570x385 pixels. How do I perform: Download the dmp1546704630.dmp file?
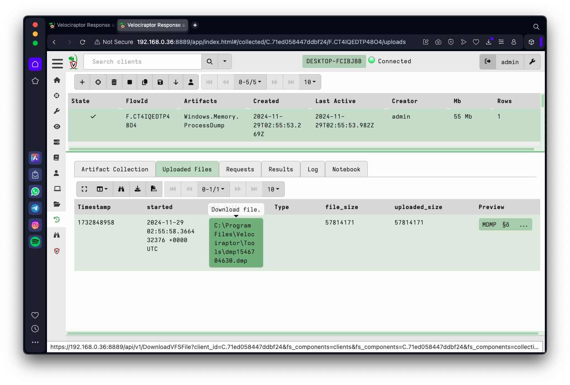236,243
